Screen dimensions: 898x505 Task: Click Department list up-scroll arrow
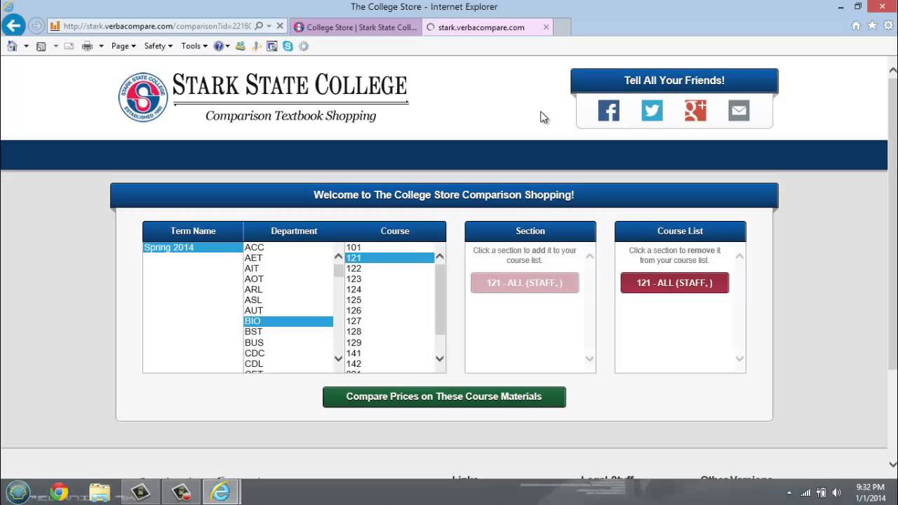(339, 256)
